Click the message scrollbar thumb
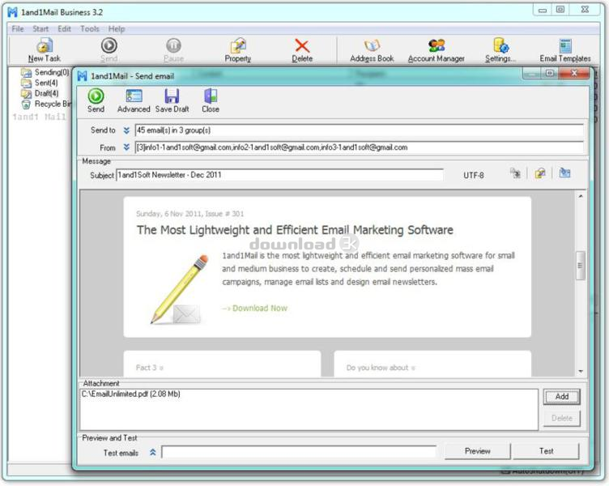 coord(580,266)
